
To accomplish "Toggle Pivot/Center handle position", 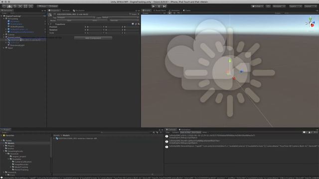I will point(42,6).
